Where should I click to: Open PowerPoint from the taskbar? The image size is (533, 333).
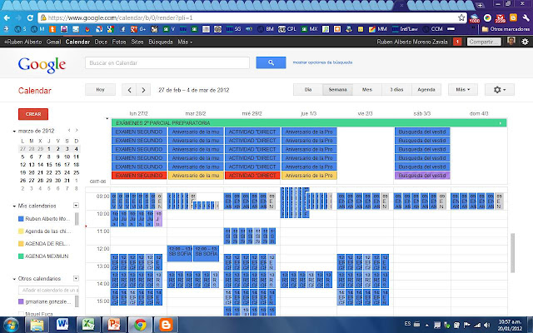(114, 325)
